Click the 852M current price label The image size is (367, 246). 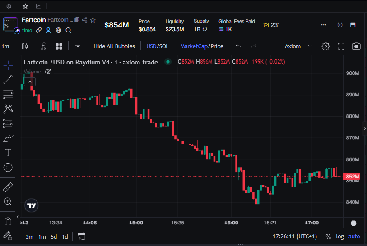coord(351,177)
